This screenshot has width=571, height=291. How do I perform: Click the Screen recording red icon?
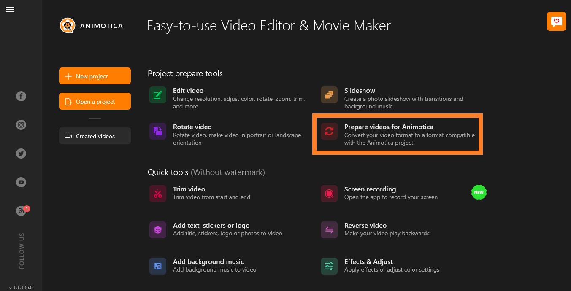(329, 194)
